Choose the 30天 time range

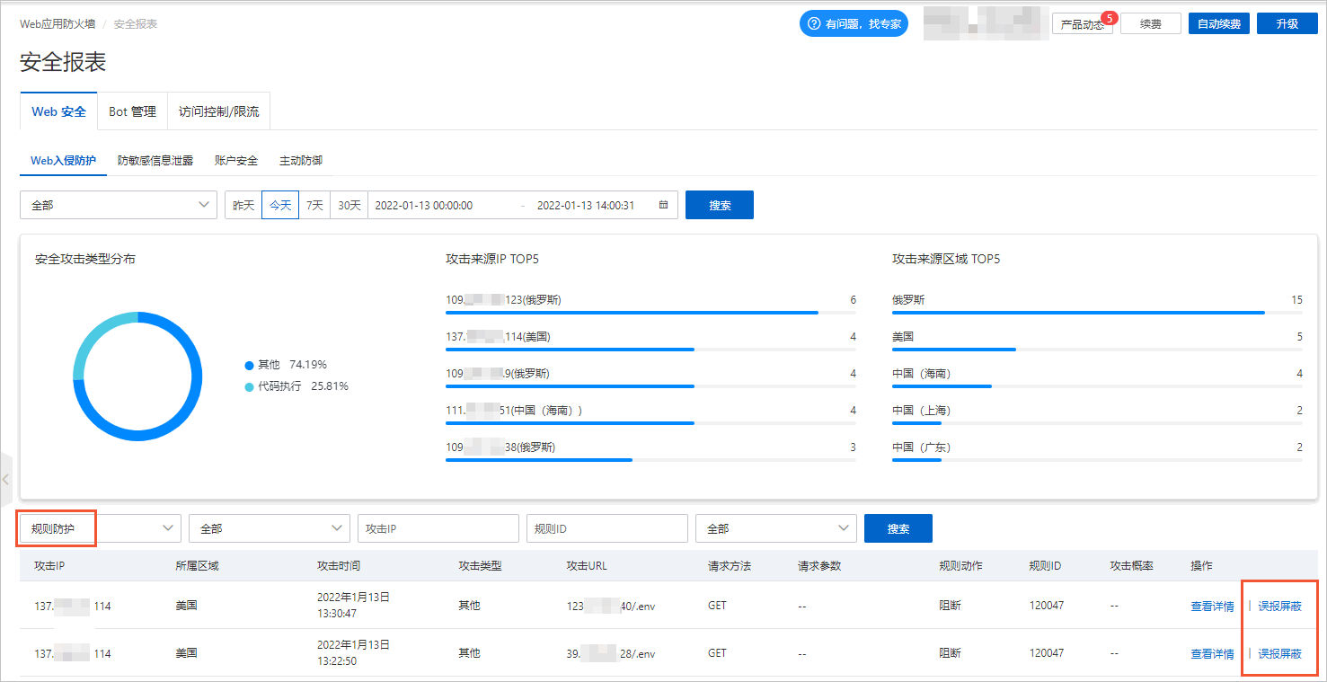click(349, 205)
